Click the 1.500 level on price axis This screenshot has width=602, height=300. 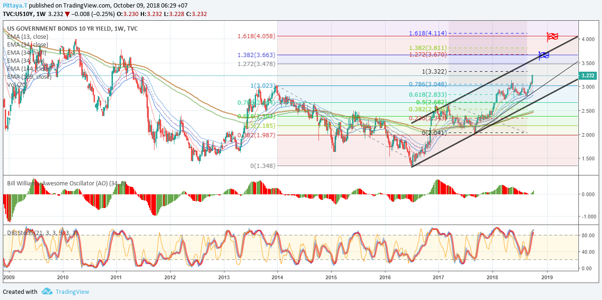[588, 158]
